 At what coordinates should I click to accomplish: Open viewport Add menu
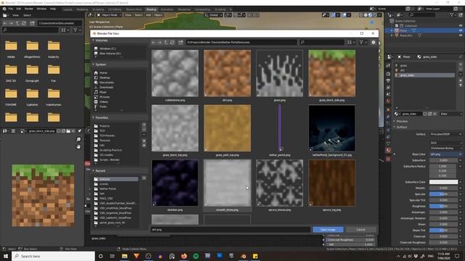coord(148,14)
